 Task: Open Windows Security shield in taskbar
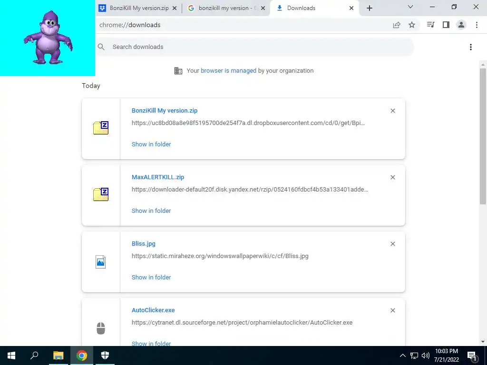(105, 355)
